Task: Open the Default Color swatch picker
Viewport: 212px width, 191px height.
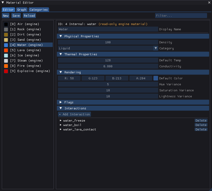Action: tap(156, 78)
